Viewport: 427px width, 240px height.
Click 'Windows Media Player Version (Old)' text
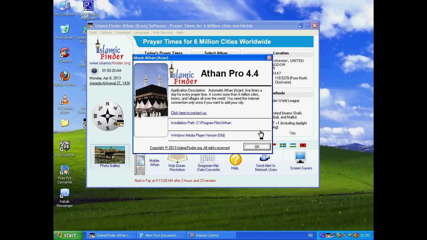tap(198, 135)
